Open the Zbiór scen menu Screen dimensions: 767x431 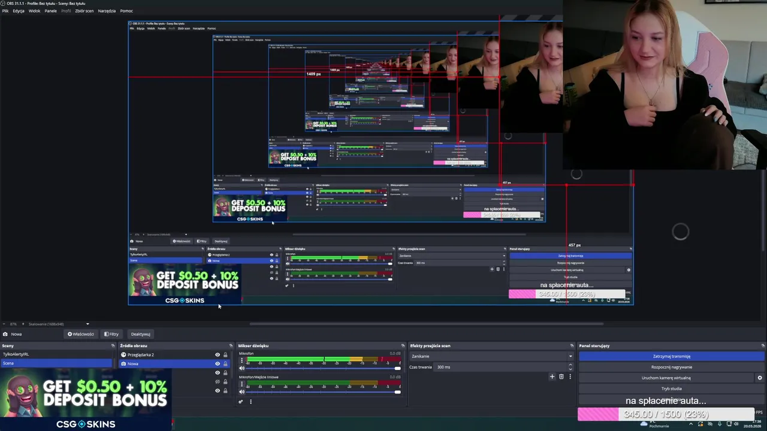tap(84, 11)
